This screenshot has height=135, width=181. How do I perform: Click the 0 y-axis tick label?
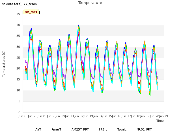pyautogui.click(x=19, y=112)
